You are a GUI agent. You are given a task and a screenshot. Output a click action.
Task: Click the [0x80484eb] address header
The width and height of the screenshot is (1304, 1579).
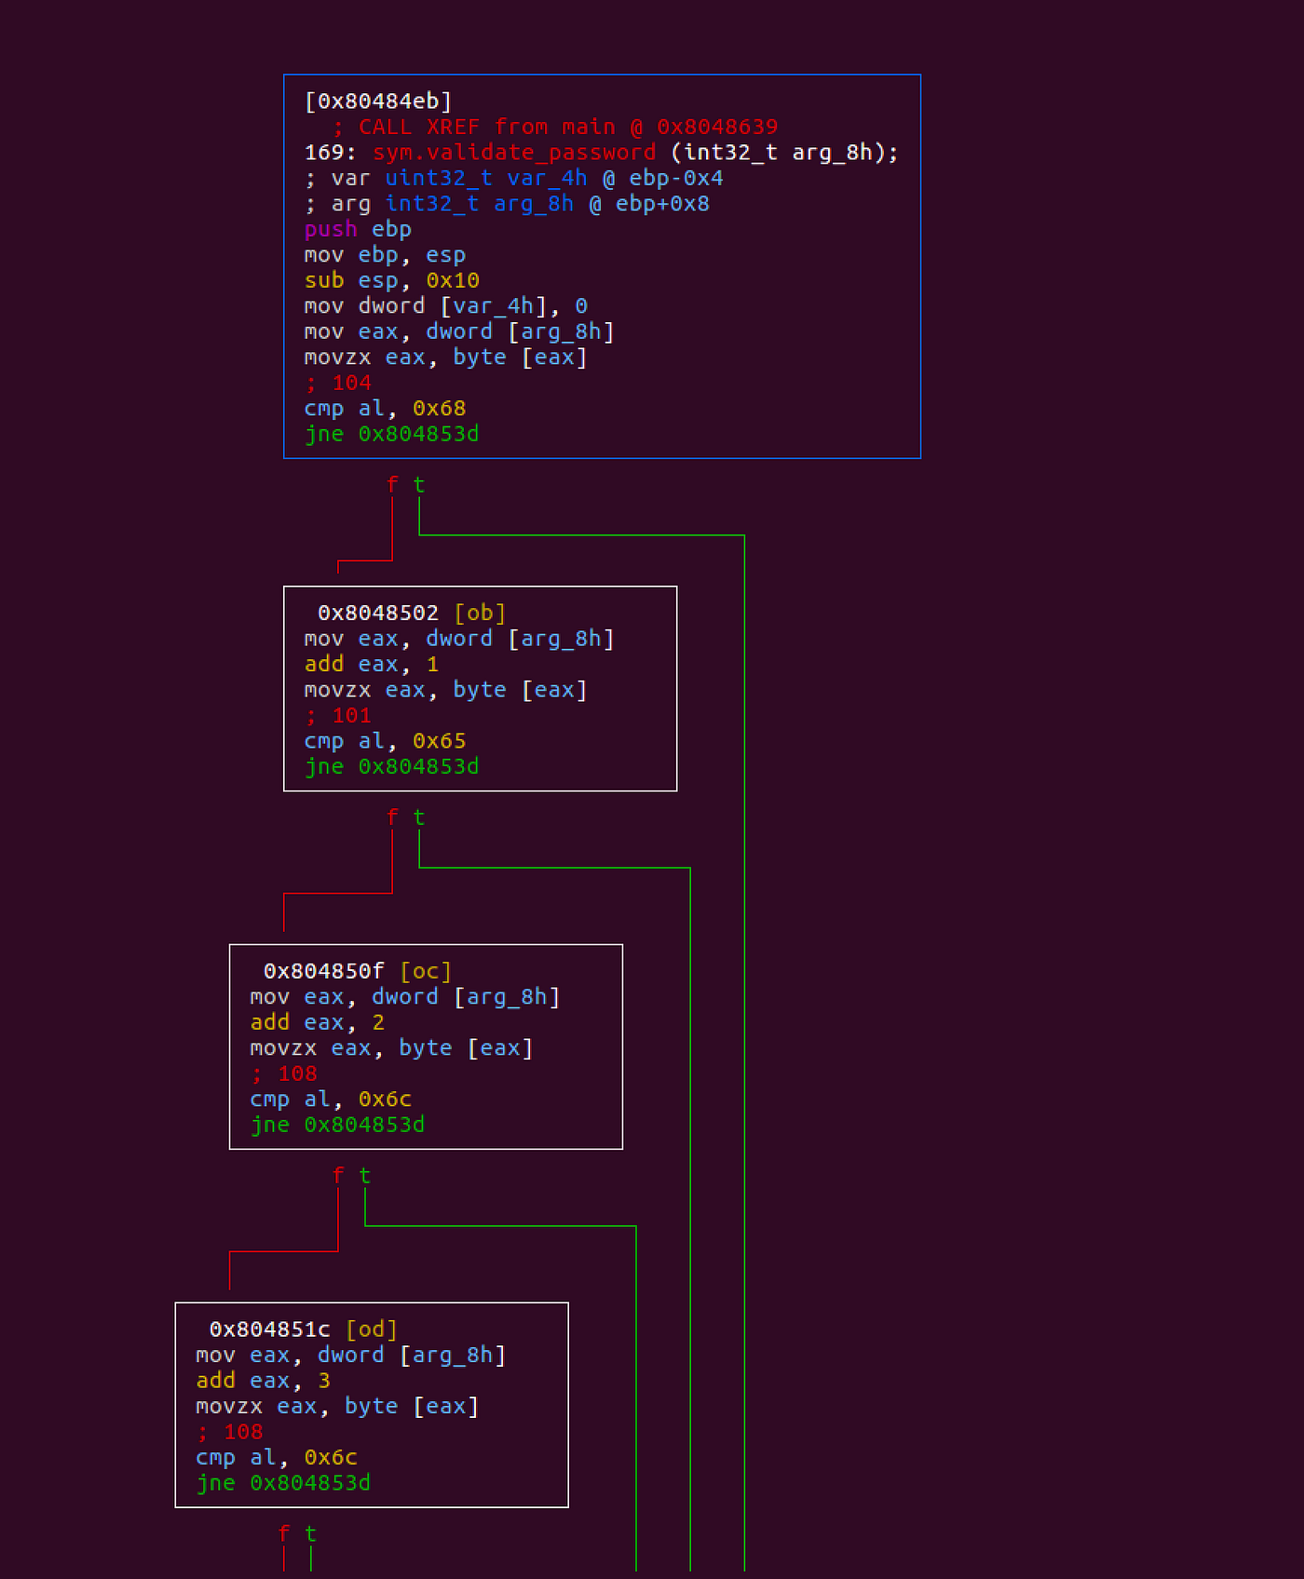coord(377,101)
